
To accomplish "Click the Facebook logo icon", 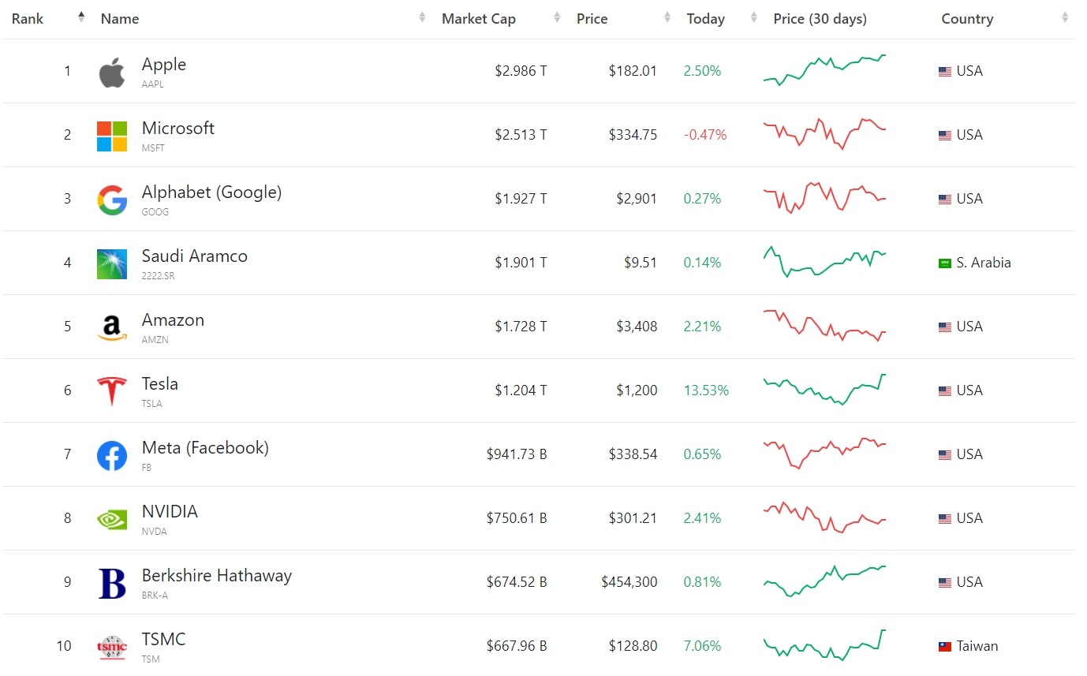I will [112, 456].
